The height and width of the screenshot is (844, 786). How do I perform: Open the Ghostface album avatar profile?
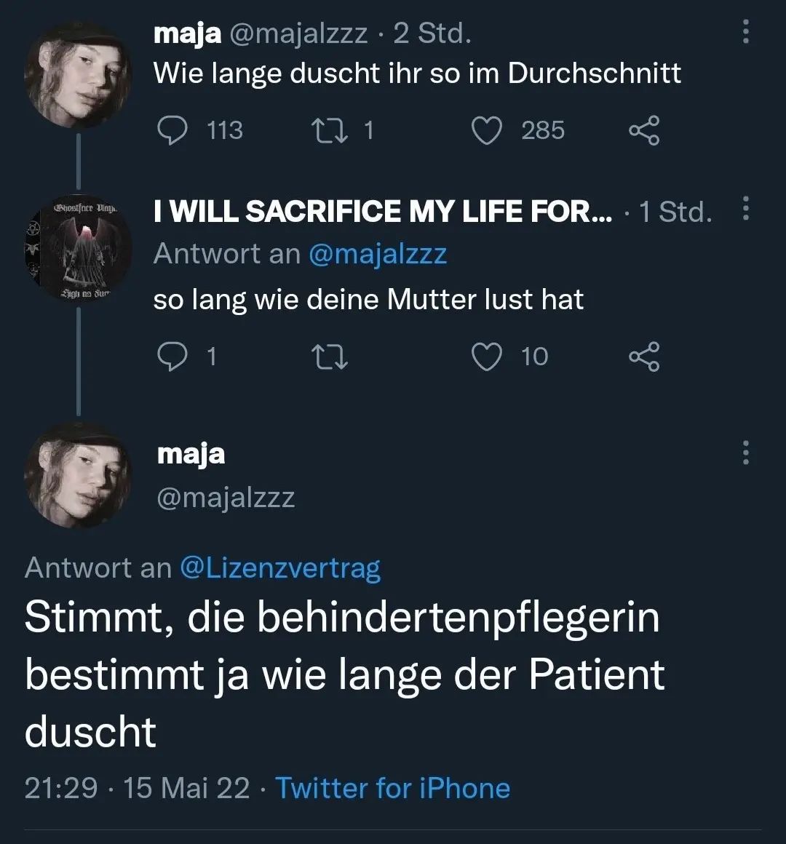[78, 250]
